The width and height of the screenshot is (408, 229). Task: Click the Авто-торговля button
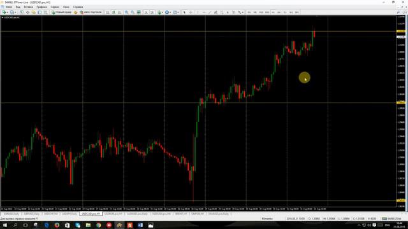tap(91, 12)
